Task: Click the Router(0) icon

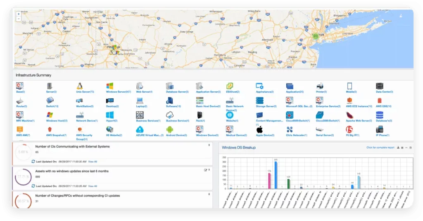Action: (20, 101)
